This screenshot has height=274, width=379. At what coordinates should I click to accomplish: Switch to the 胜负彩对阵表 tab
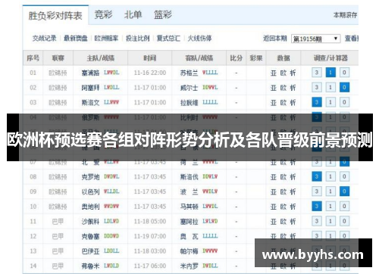pyautogui.click(x=55, y=15)
